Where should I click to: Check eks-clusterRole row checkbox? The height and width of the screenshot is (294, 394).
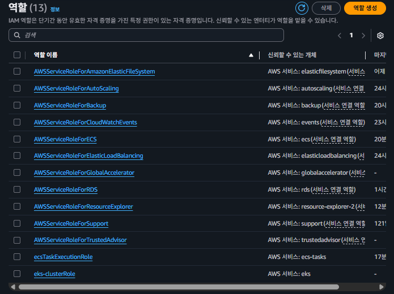17,274
